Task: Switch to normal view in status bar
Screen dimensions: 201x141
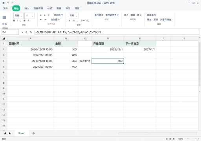Action: (166, 139)
